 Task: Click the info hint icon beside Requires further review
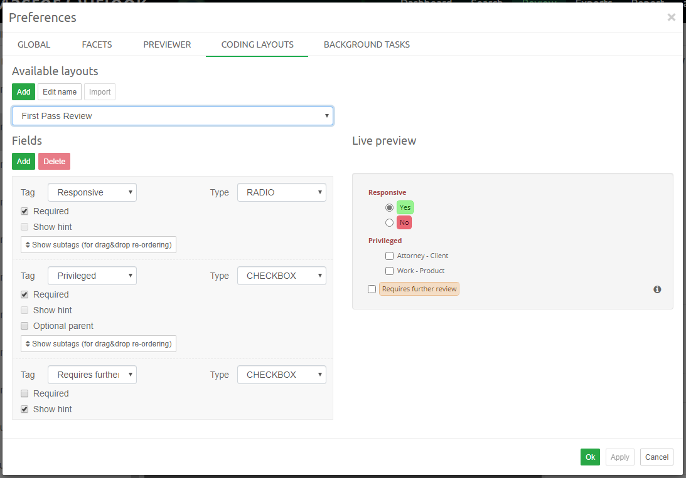(657, 289)
